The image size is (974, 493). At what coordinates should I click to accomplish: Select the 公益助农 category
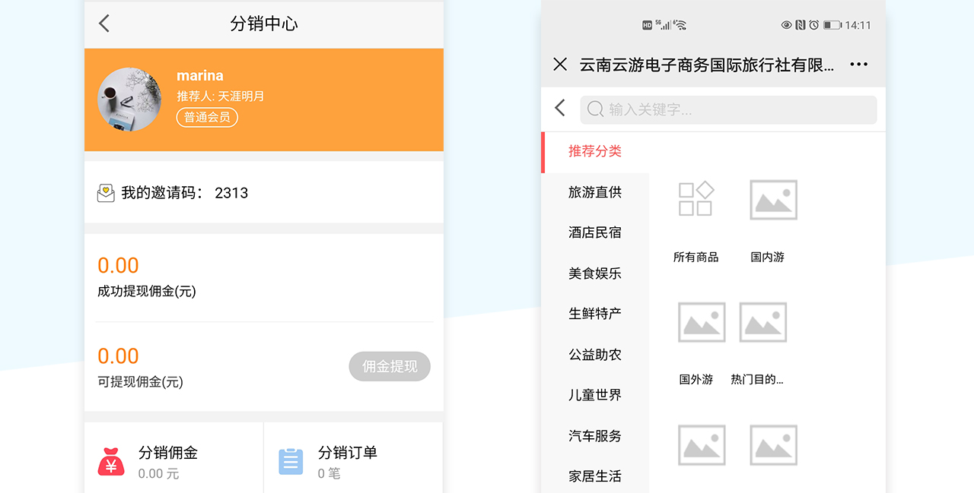[595, 355]
